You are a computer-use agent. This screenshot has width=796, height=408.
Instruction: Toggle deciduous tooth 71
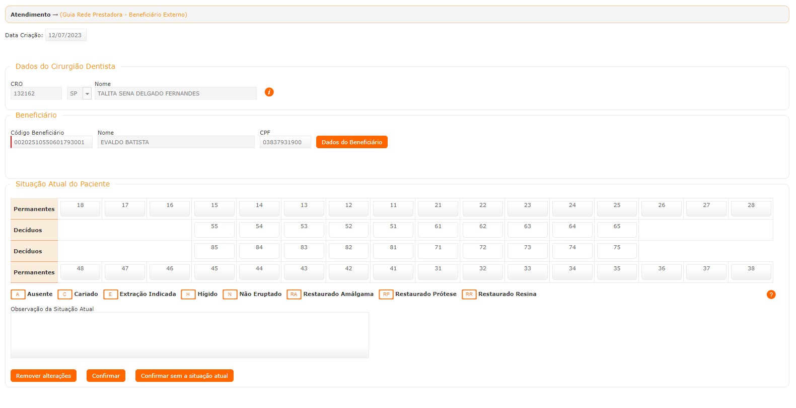[x=438, y=251]
